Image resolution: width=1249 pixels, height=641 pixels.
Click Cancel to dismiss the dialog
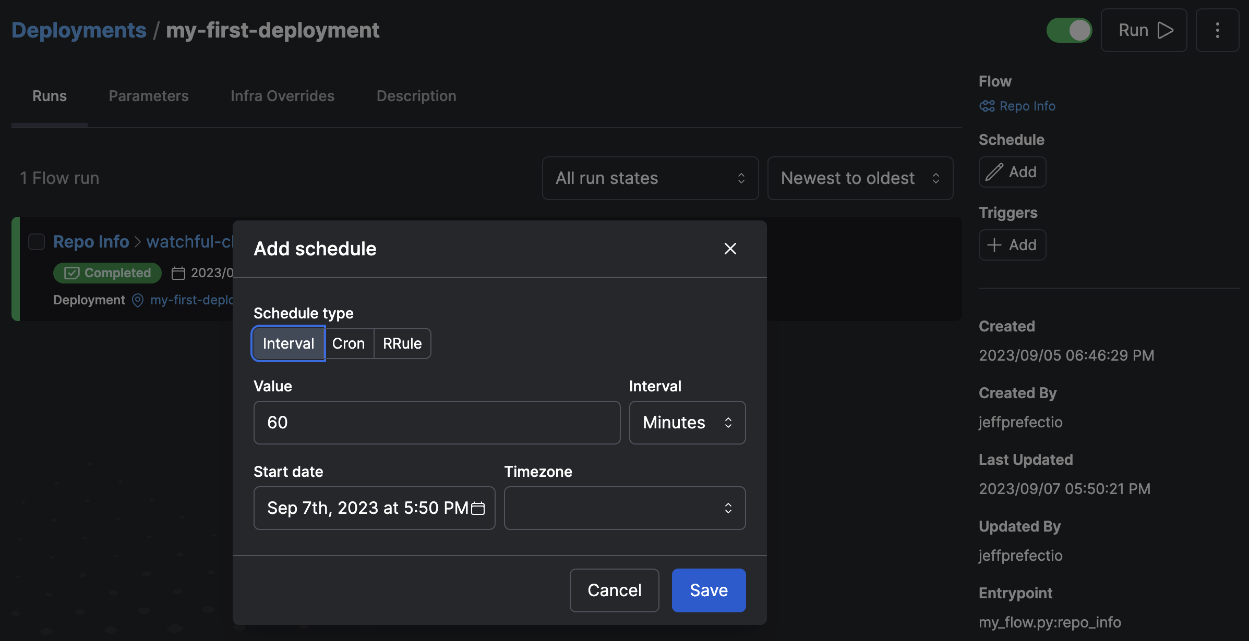615,589
